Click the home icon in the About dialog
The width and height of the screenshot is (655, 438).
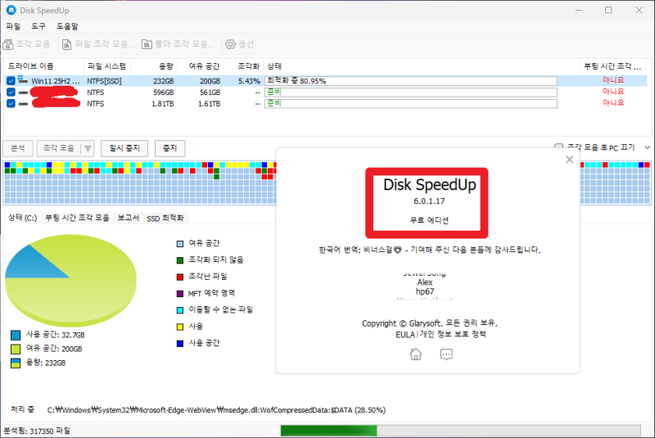(x=416, y=354)
